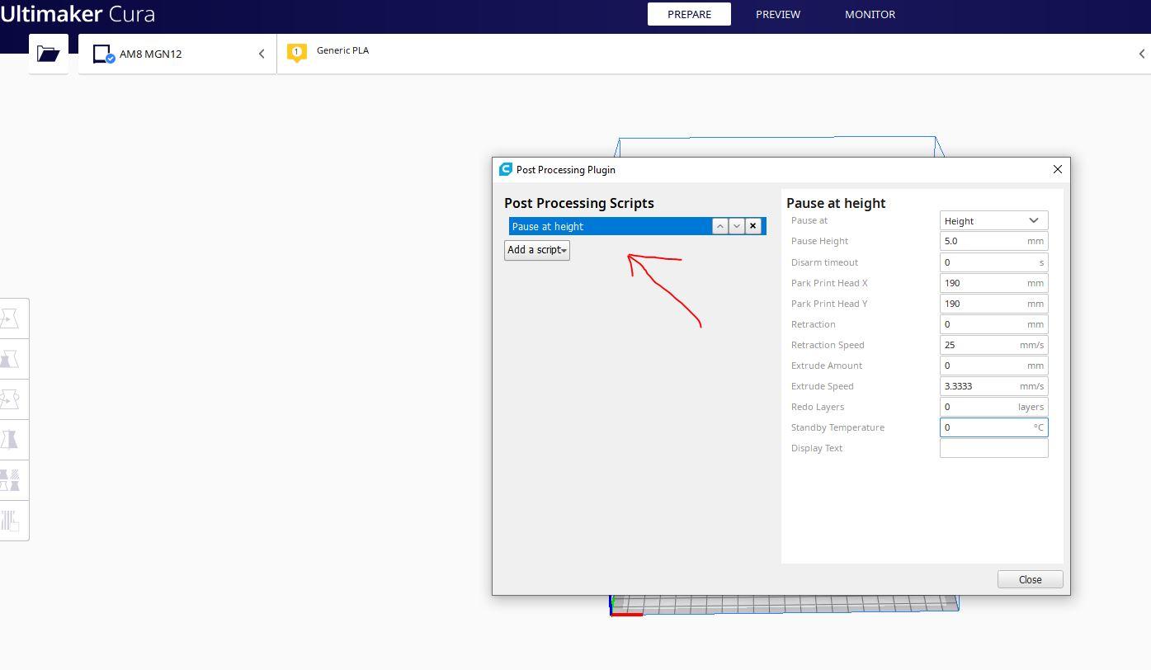Click the Pause at height settings heading
The width and height of the screenshot is (1151, 670).
(x=836, y=203)
